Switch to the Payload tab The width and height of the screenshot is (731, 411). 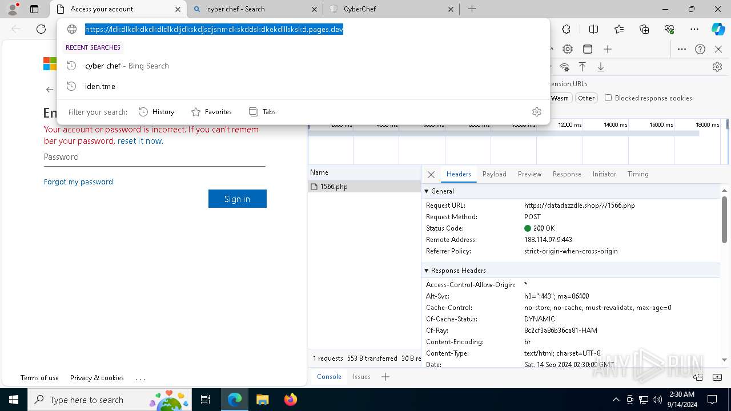click(495, 174)
